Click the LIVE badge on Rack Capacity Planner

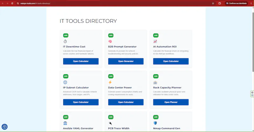[x=156, y=76]
